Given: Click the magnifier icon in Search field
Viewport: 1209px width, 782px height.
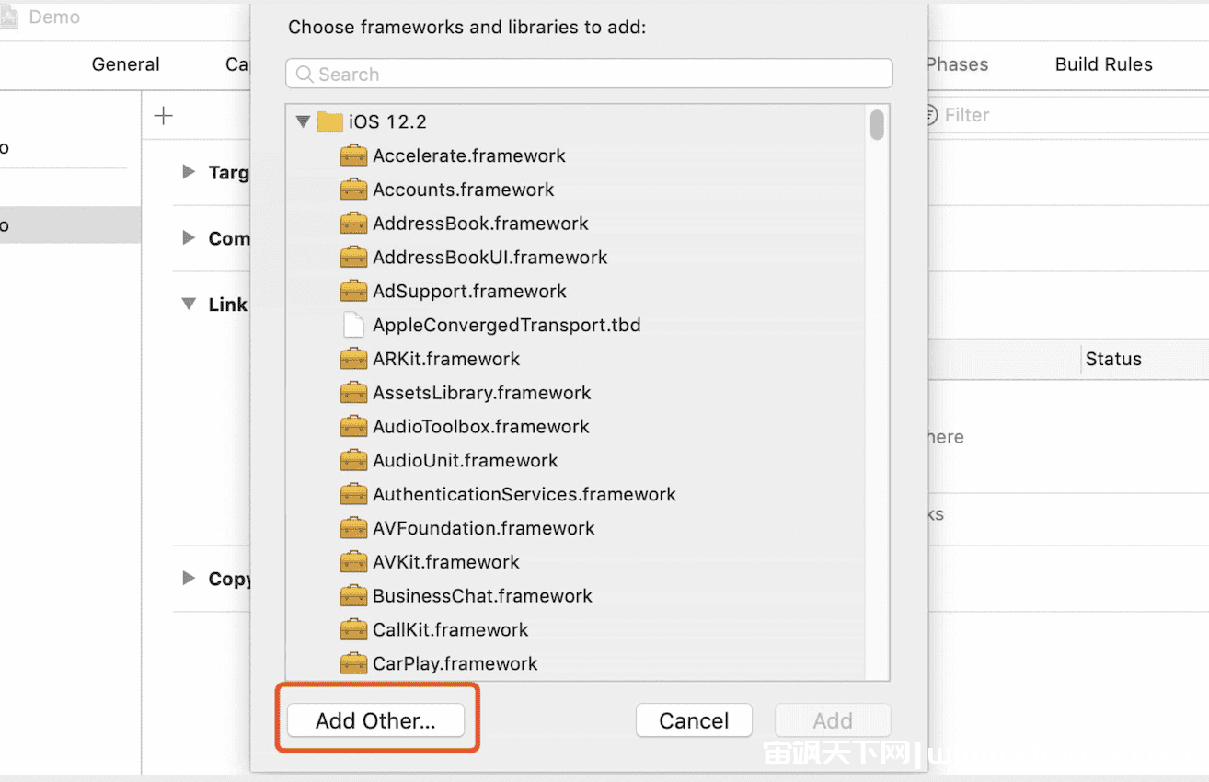Looking at the screenshot, I should (x=305, y=75).
